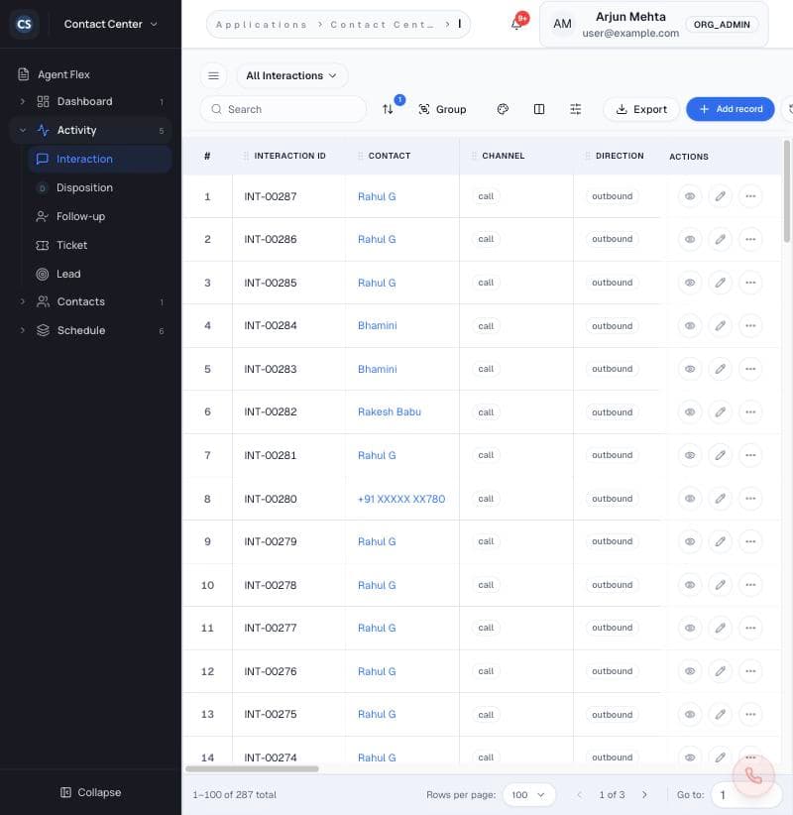Viewport: 793px width, 815px height.
Task: Click the Export button
Action: click(641, 109)
